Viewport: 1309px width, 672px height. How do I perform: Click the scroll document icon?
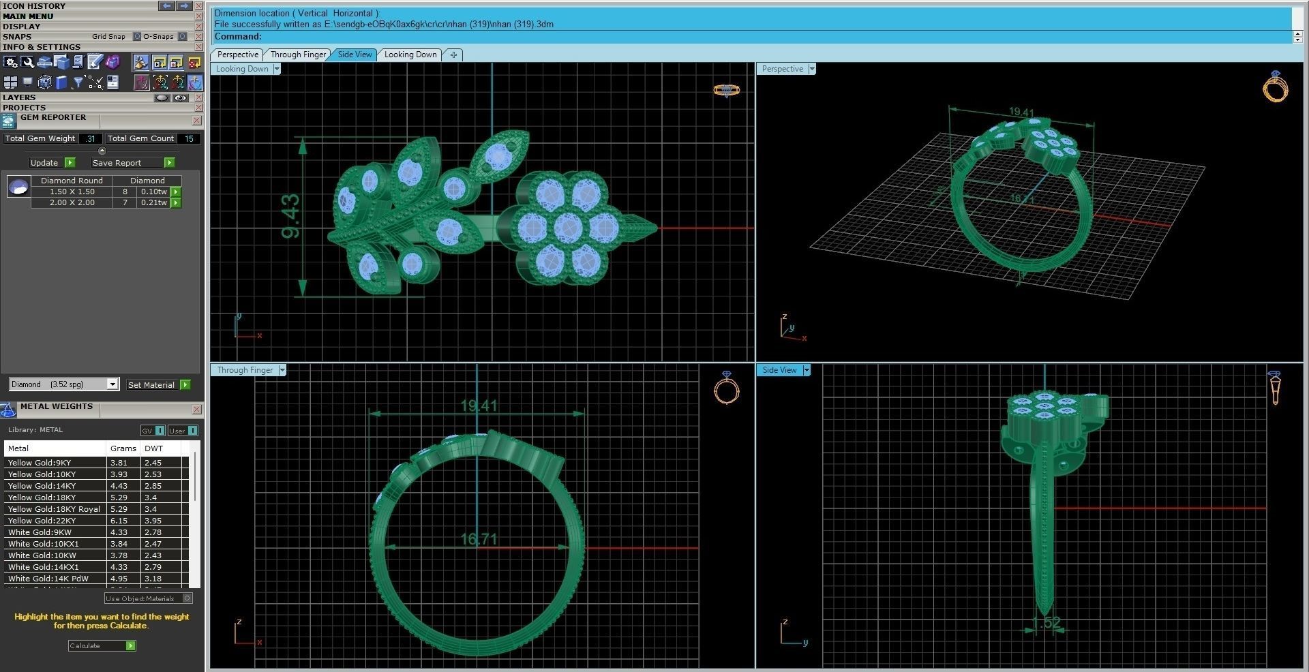coord(78,63)
